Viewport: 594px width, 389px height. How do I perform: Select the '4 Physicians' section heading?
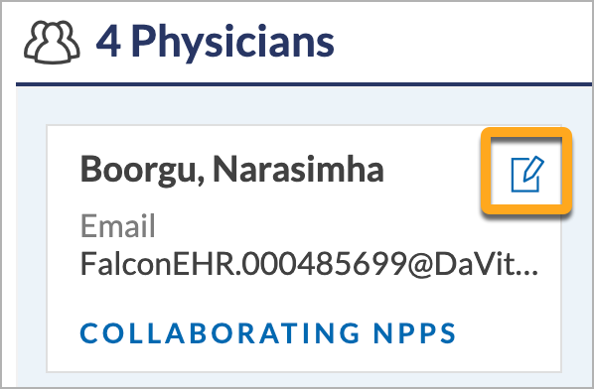[215, 42]
